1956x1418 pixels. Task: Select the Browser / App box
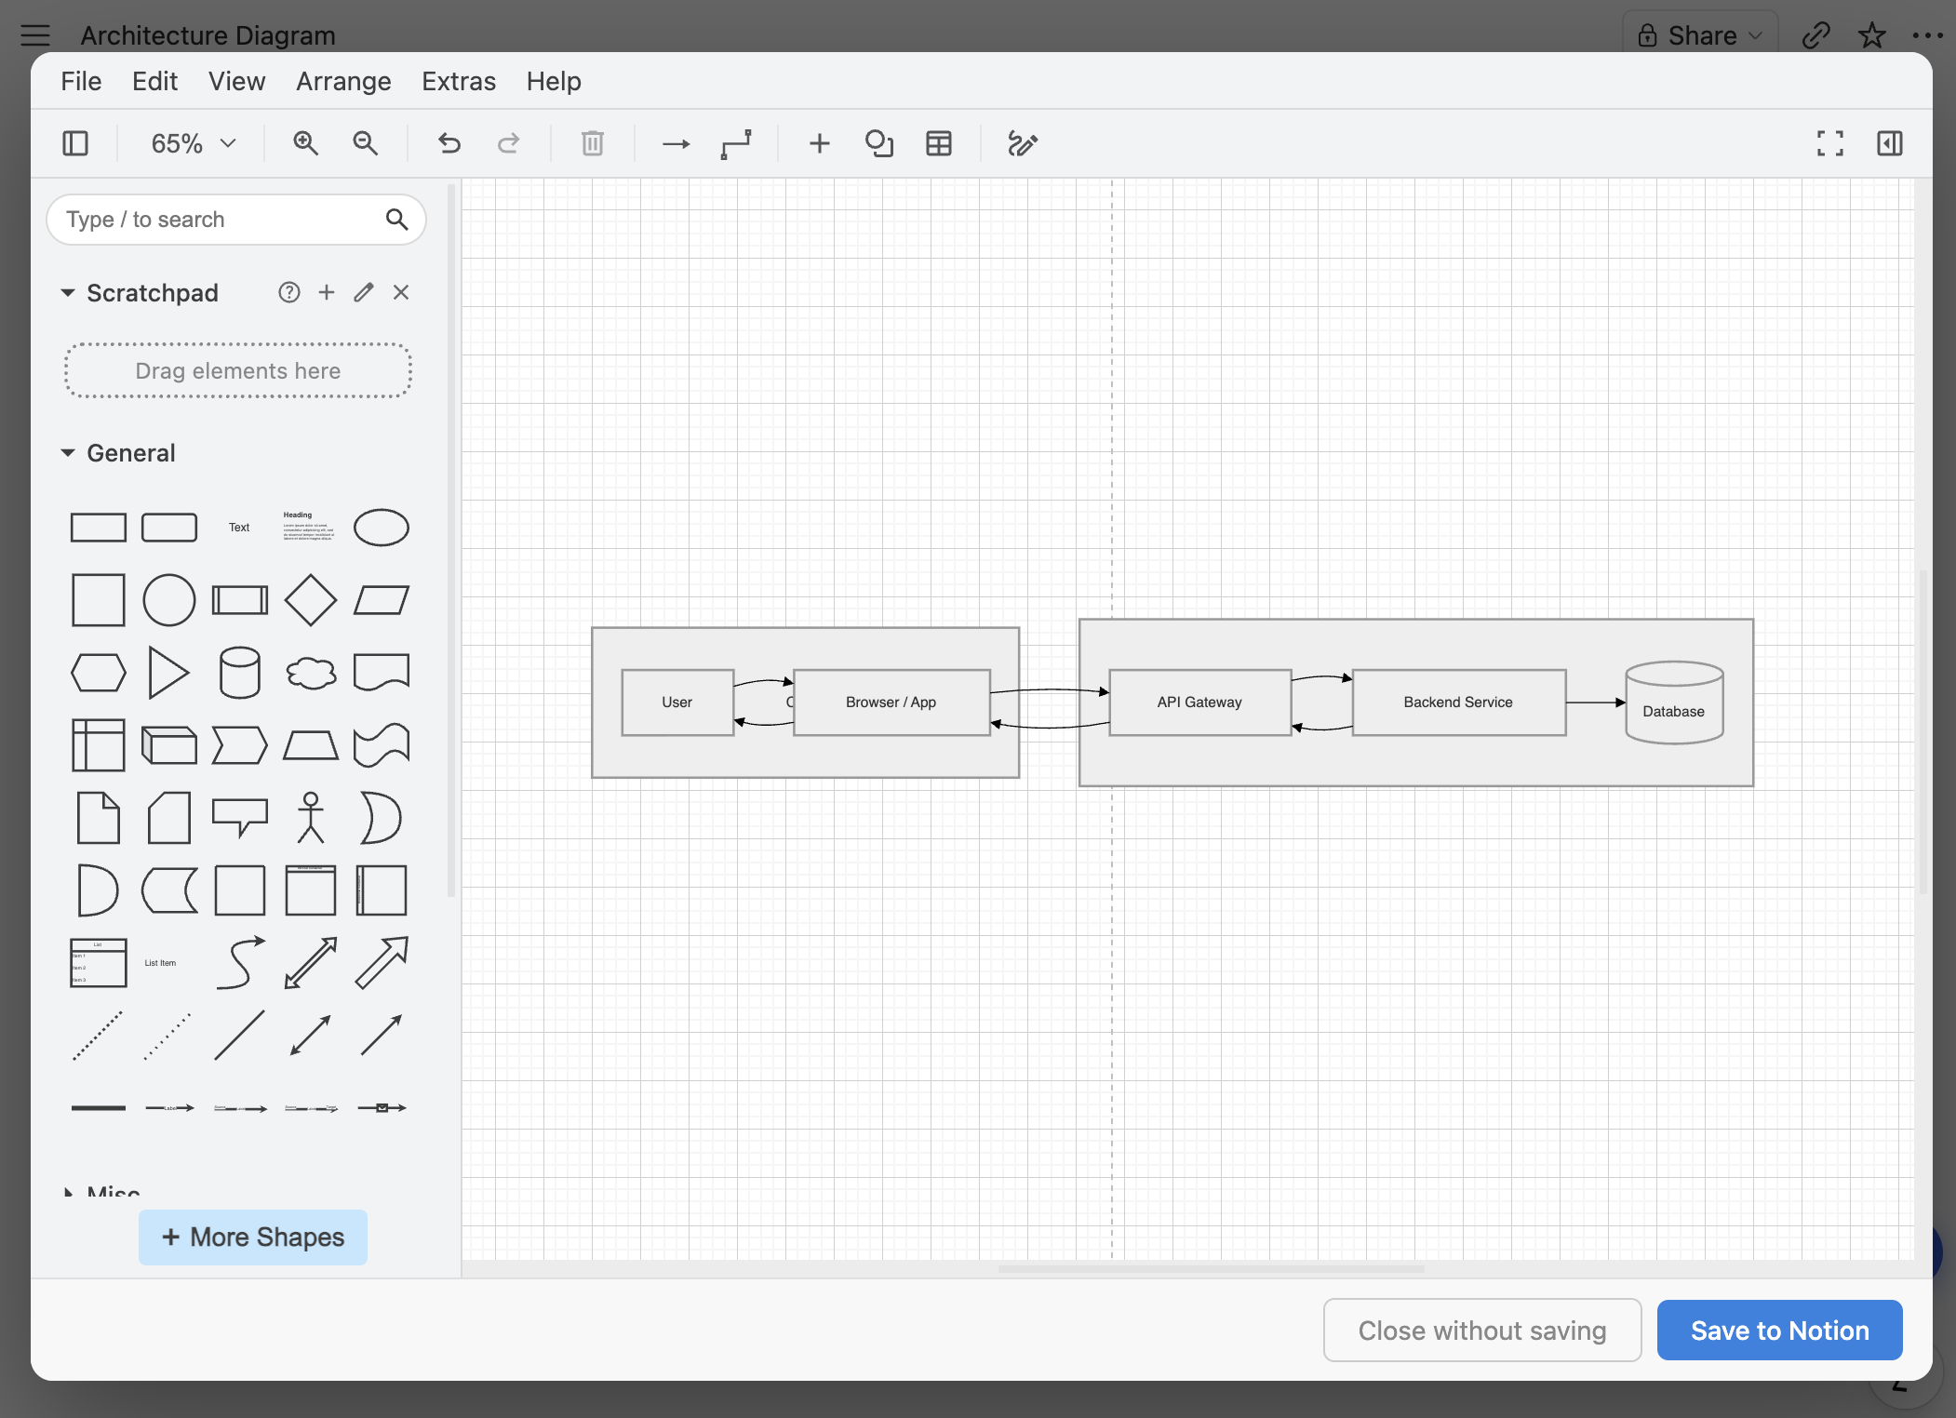click(x=891, y=702)
